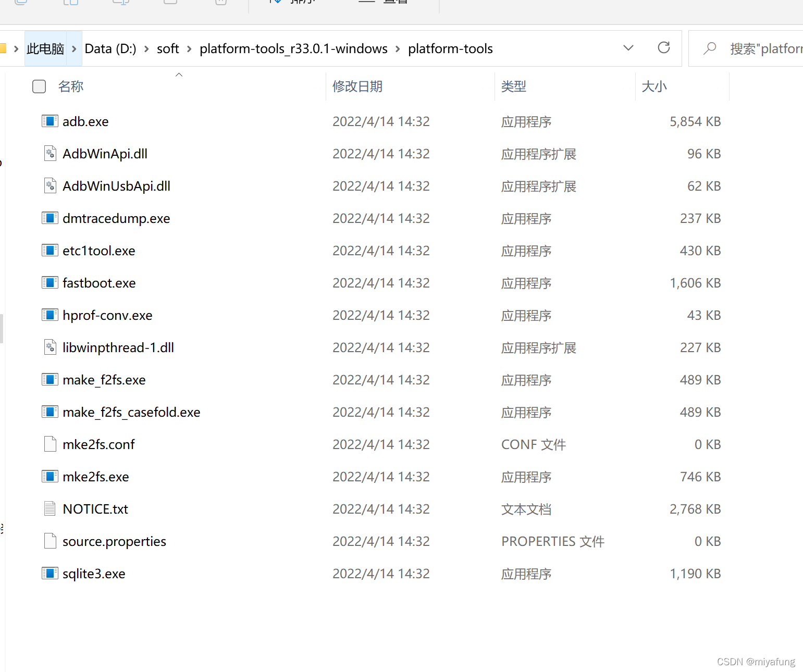803x672 pixels.
Task: Select the mke2fs.exe file name
Action: 95,477
